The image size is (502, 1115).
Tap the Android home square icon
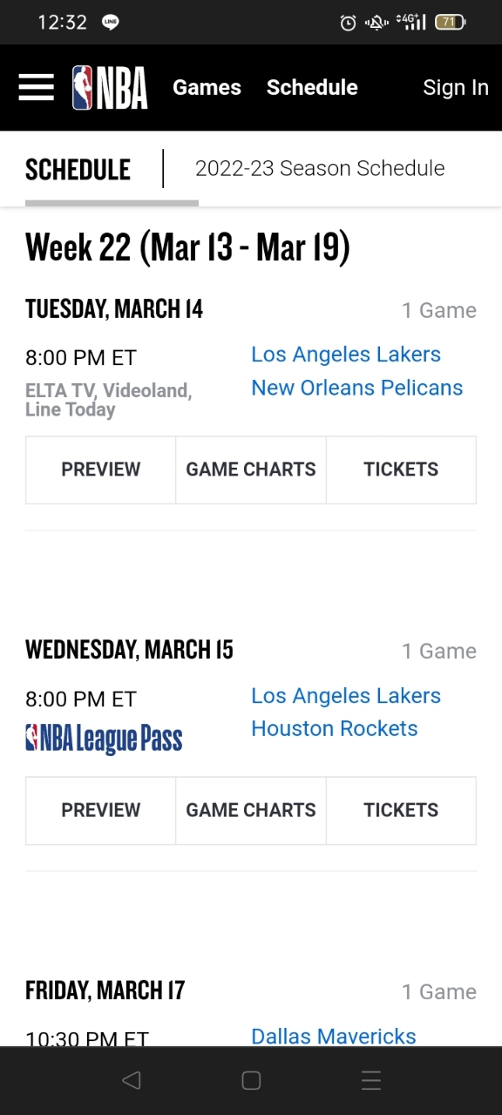(x=251, y=1081)
